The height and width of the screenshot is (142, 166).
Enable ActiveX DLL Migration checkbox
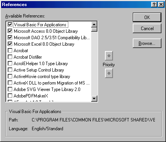pos(10,83)
